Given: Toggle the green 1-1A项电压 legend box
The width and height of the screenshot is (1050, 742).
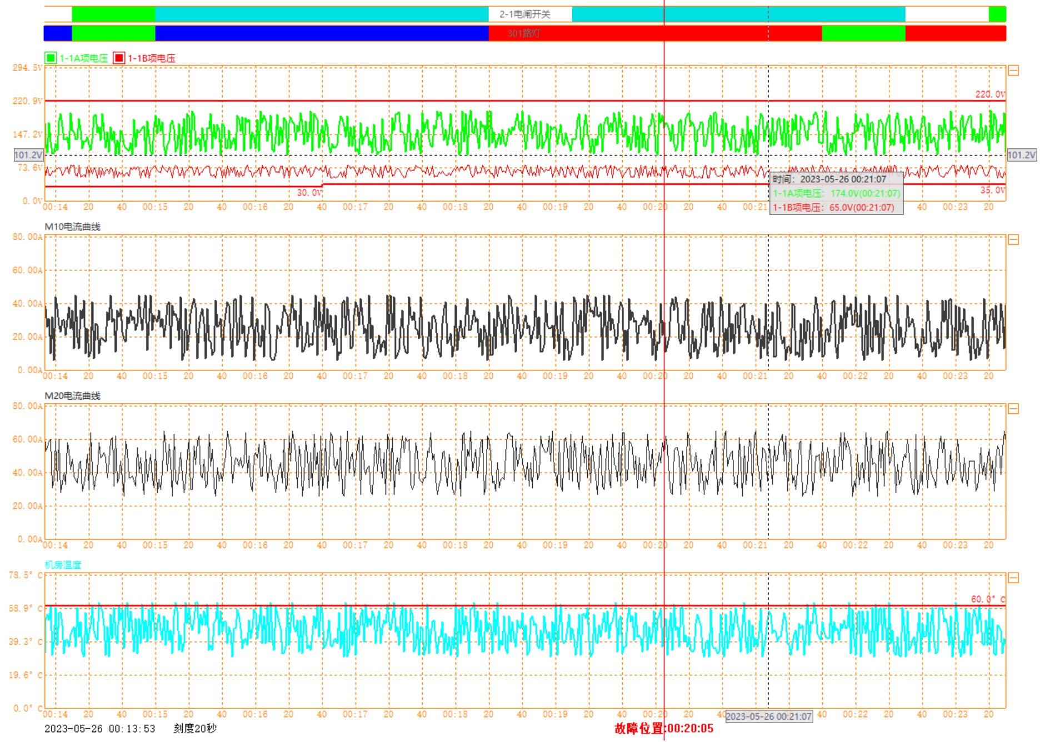Looking at the screenshot, I should [x=51, y=58].
